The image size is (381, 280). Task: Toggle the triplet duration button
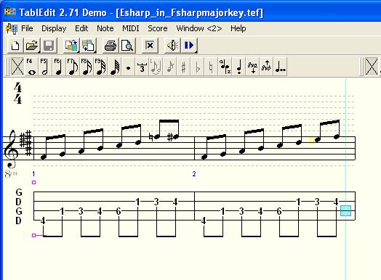142,67
